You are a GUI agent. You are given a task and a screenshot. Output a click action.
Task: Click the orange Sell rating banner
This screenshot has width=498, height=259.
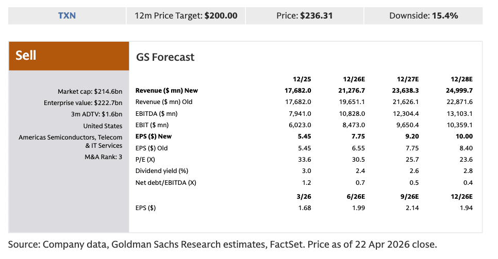(69, 56)
